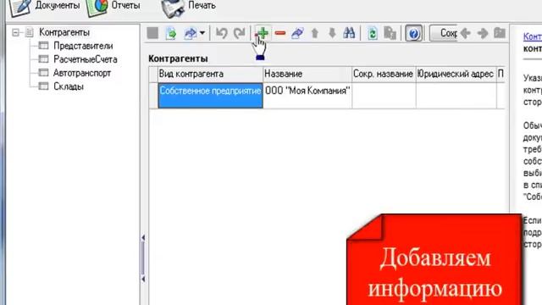The height and width of the screenshot is (305, 542).
Task: Open dropdown arrow beside blue forward icon
Action: pyautogui.click(x=202, y=33)
